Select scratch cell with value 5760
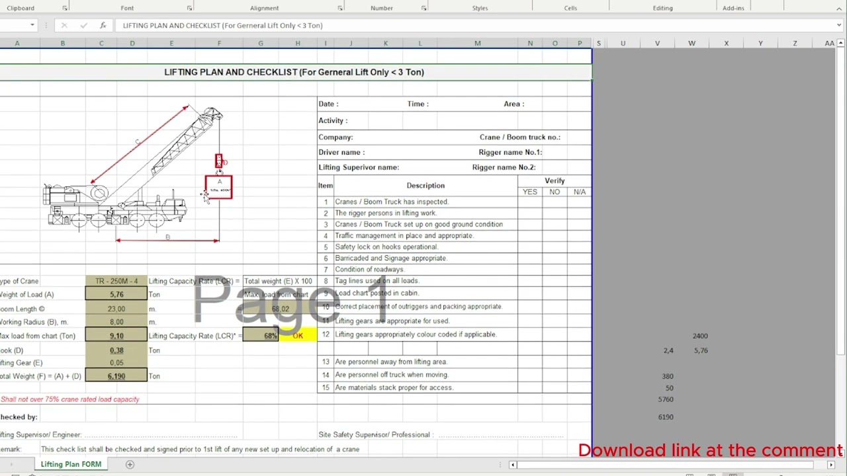Image resolution: width=847 pixels, height=476 pixels. 665,399
